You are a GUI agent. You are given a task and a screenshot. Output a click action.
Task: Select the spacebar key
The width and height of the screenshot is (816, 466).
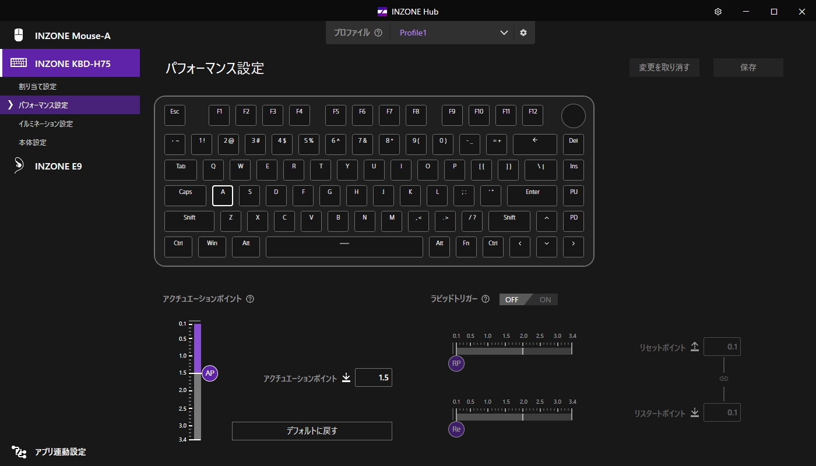point(344,247)
